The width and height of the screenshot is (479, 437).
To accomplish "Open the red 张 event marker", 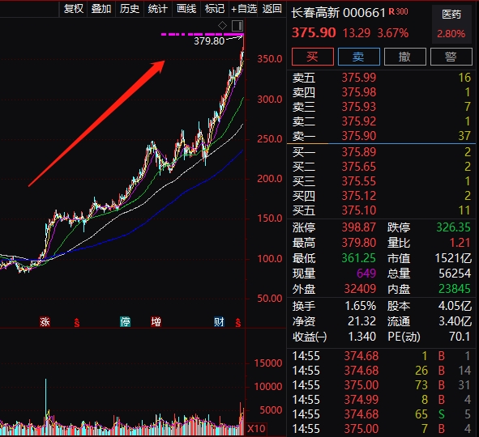I will [45, 322].
